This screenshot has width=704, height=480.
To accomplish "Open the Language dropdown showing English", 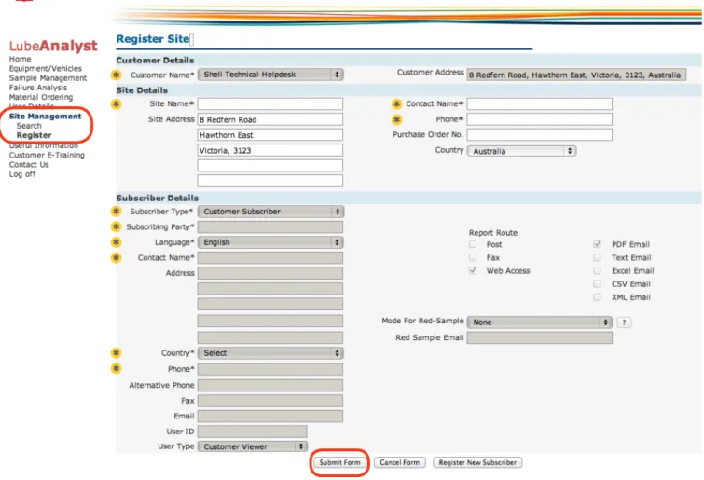I will tap(270, 242).
